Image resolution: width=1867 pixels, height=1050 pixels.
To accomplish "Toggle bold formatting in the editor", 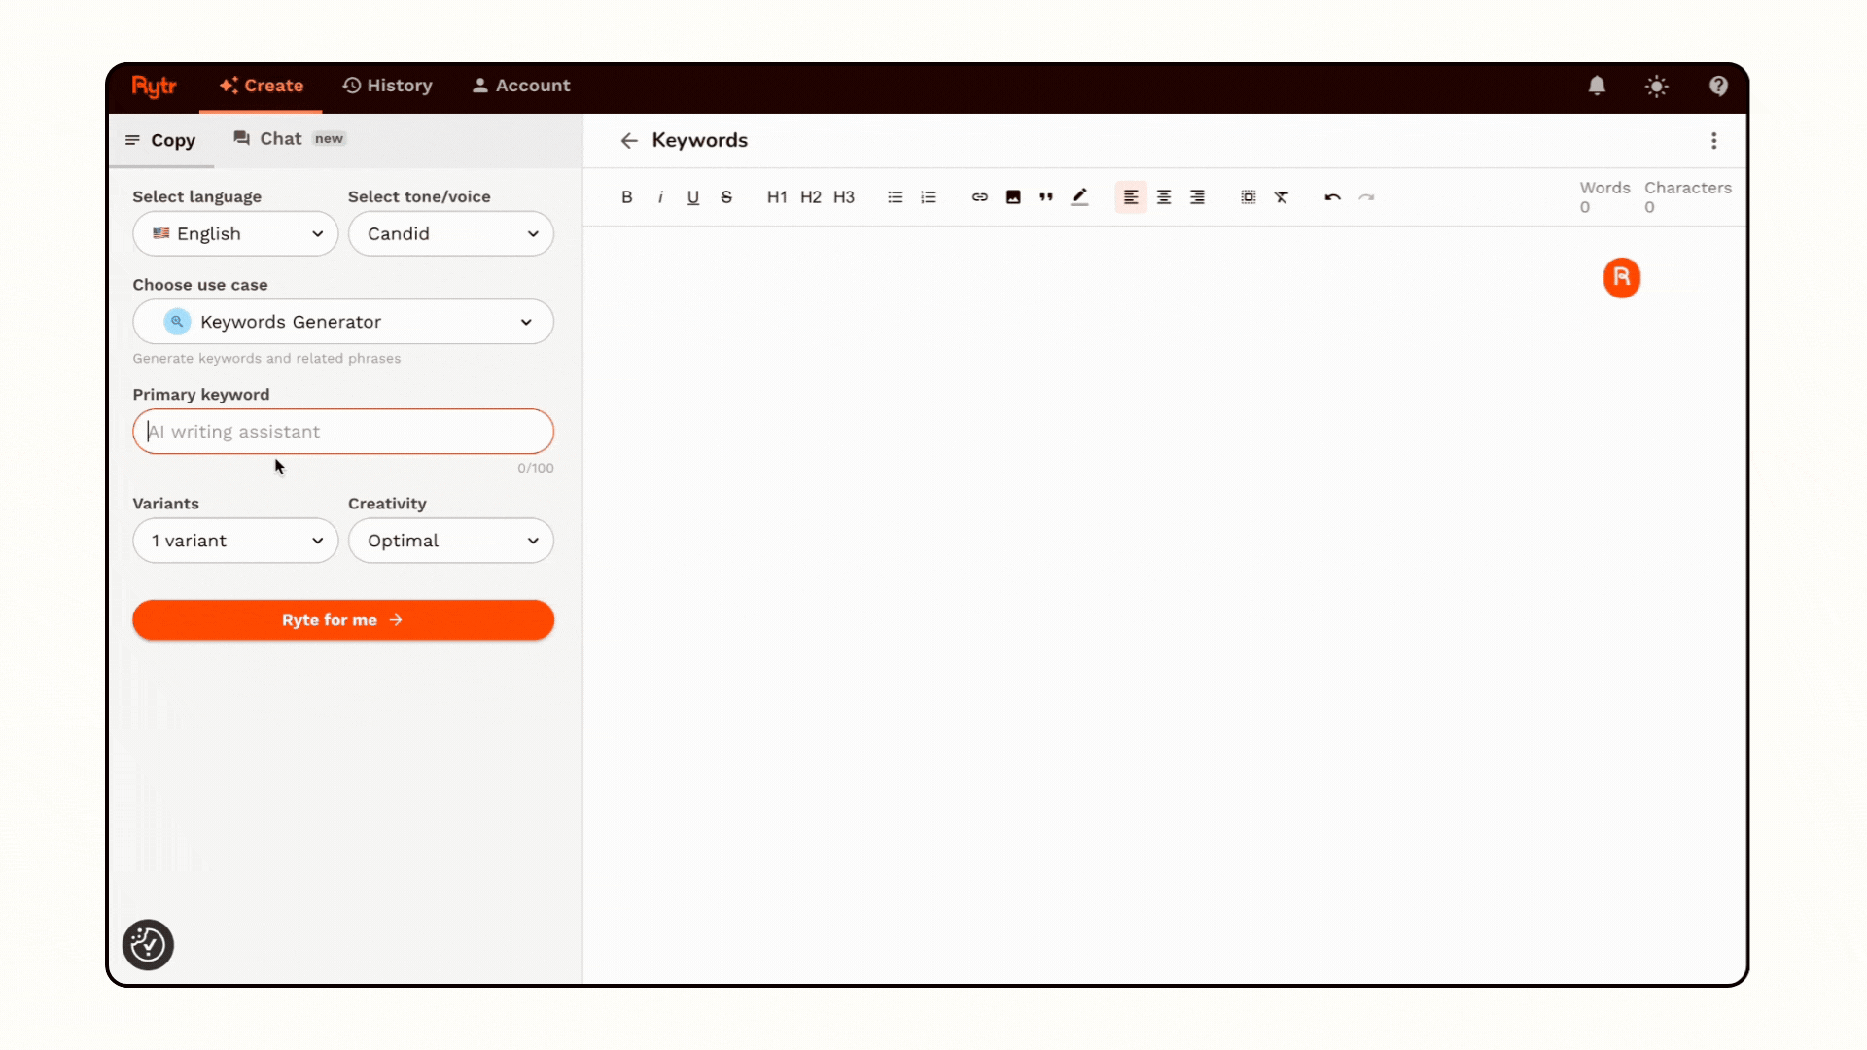I will tap(626, 196).
